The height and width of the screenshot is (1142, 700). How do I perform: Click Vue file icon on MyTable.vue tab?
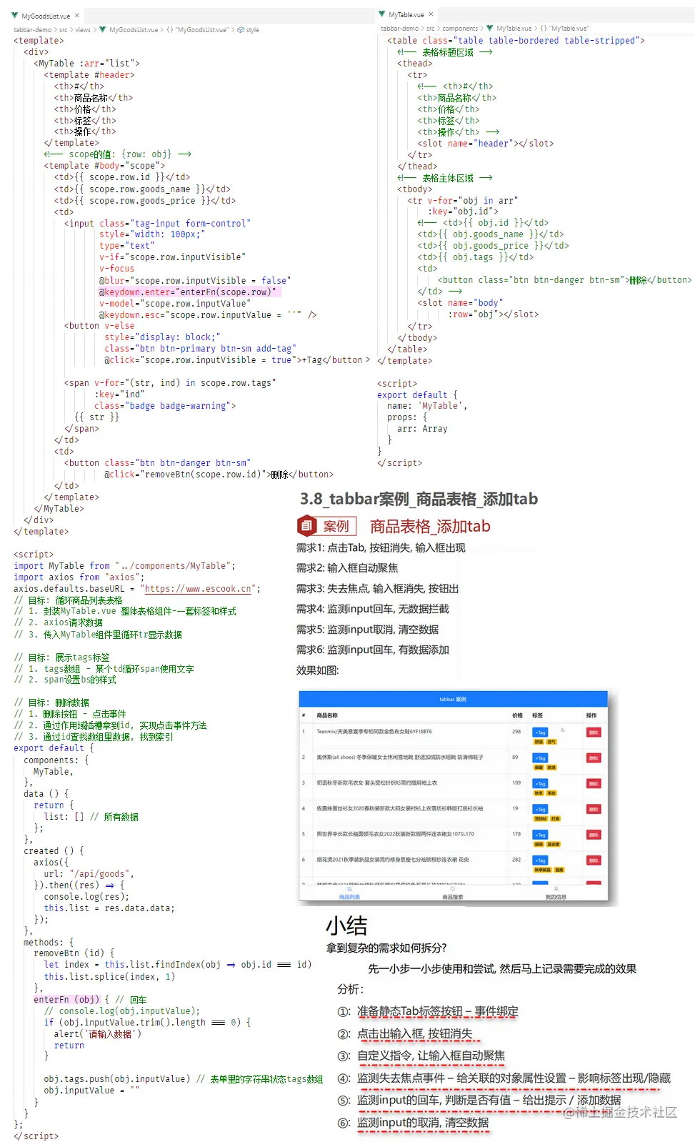383,14
